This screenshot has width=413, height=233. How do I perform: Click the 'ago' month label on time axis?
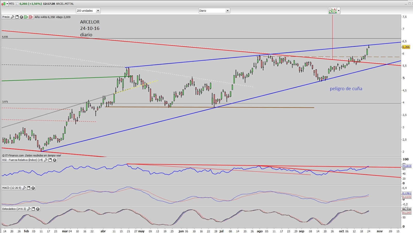(259, 231)
